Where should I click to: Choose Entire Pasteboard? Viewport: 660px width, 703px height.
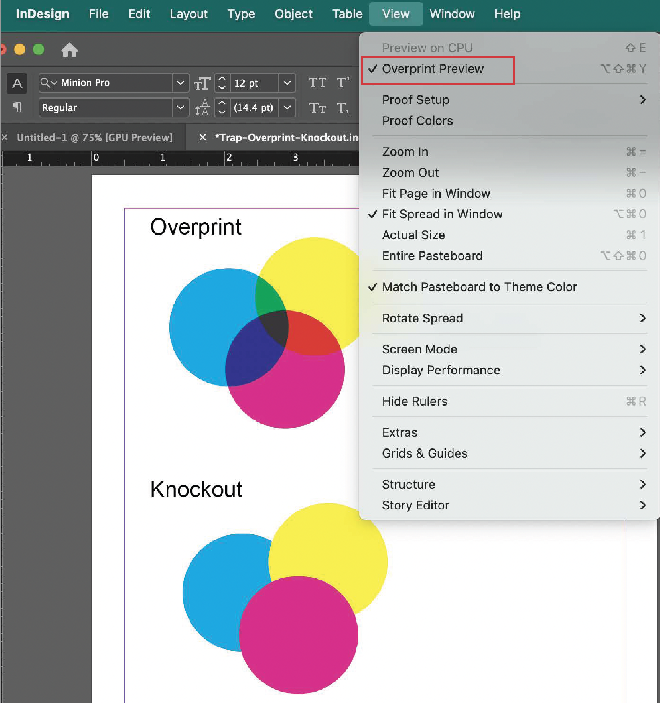[509, 256]
